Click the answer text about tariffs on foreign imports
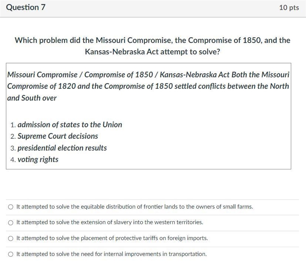This screenshot has height=270, width=306. click(112, 238)
